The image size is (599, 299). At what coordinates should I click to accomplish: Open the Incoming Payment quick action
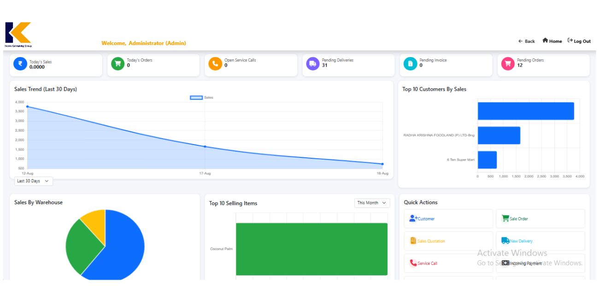tap(540, 264)
